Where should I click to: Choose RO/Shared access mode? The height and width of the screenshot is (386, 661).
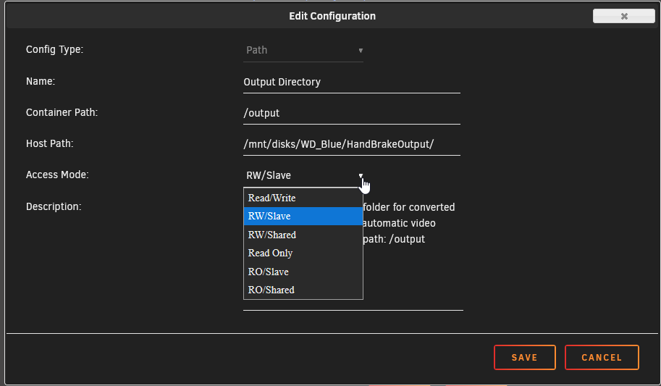(303, 290)
